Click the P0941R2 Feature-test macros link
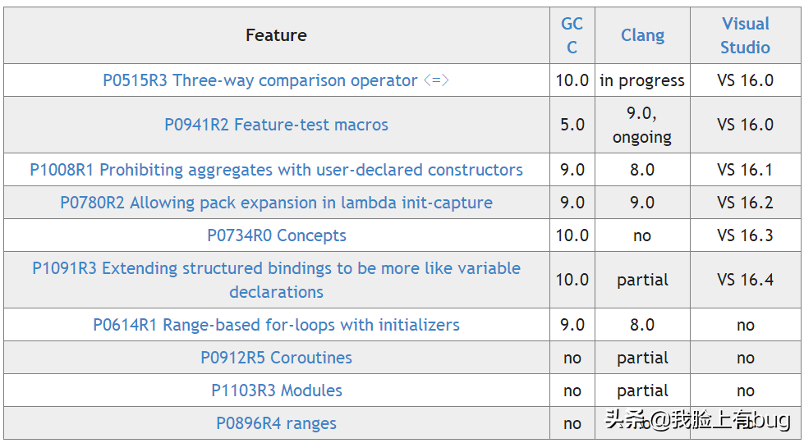The height and width of the screenshot is (443, 804). point(276,125)
